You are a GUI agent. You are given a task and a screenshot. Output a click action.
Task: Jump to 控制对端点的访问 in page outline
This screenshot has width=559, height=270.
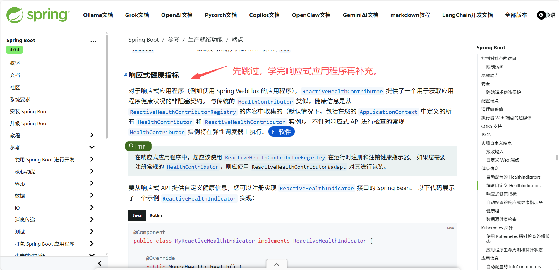tap(499, 59)
